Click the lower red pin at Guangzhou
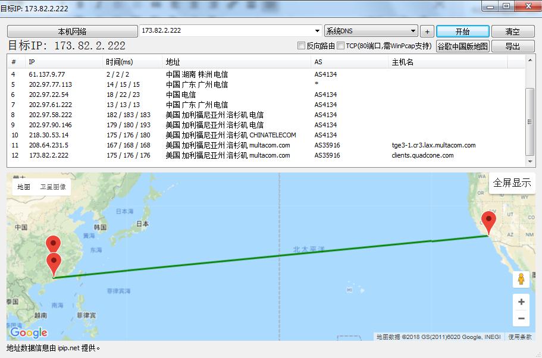 pos(54,264)
